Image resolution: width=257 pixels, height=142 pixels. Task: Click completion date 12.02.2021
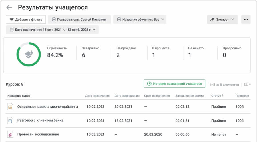pos(123,121)
